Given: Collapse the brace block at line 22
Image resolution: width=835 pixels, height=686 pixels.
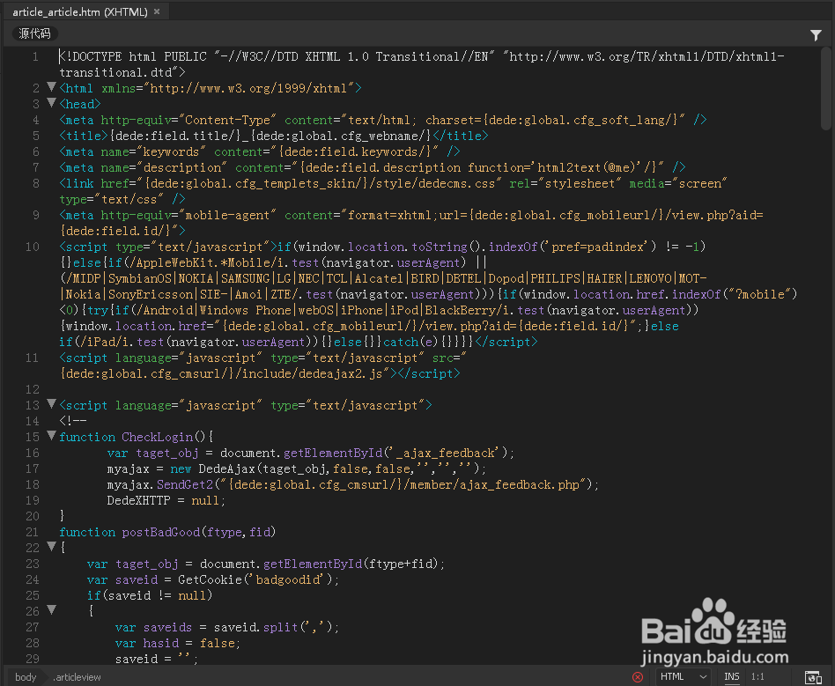Looking at the screenshot, I should (52, 546).
